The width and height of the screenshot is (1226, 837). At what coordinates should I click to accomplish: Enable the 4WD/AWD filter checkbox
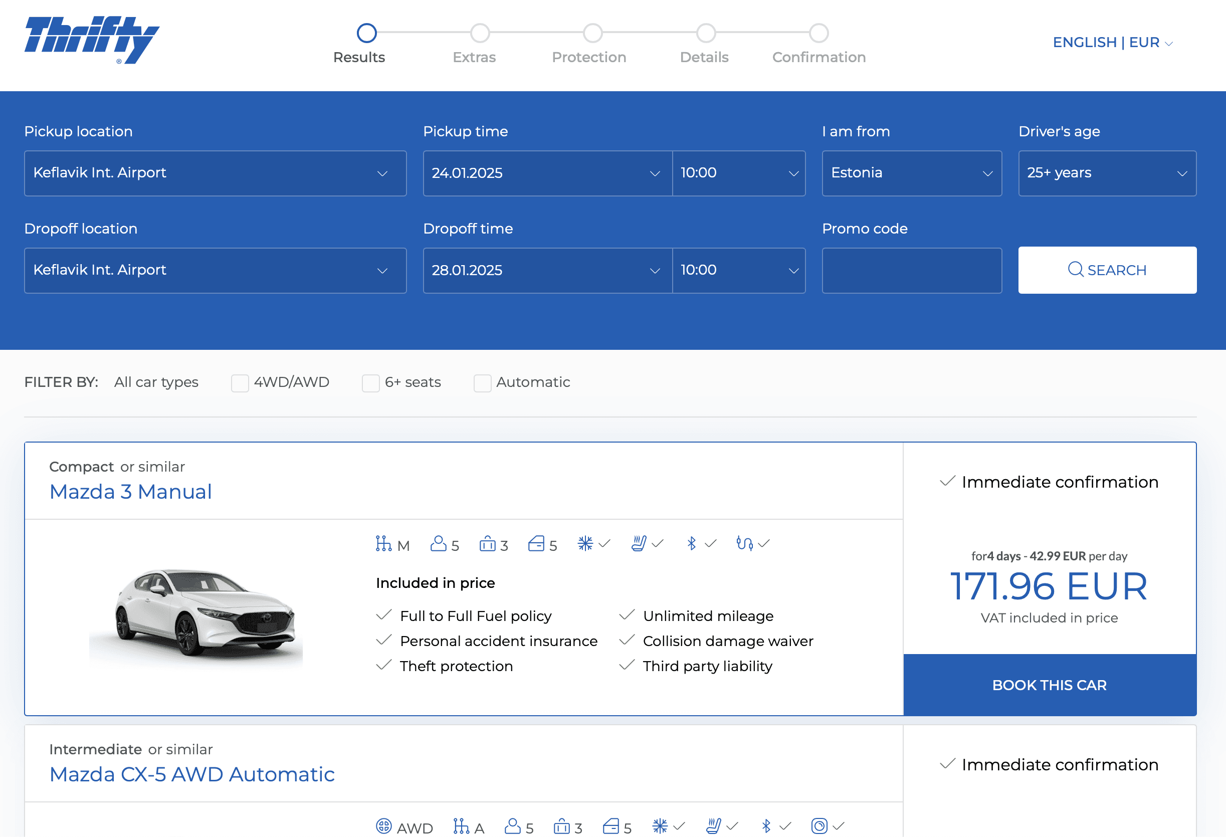click(x=240, y=383)
